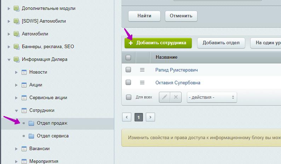Image resolution: width=281 pixels, height=164 pixels.
Task: Check the Октавия Супербовна row checkbox
Action: coord(128,83)
